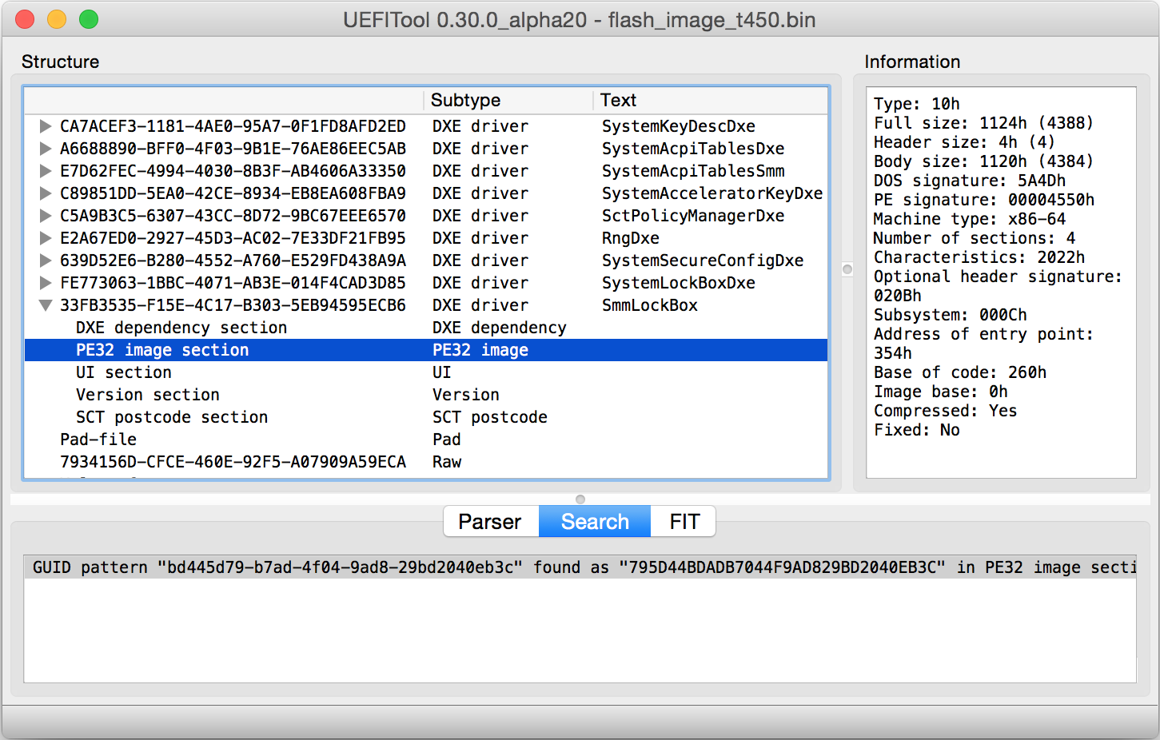Viewport: 1160px width, 740px height.
Task: Expand the C89851DD SystemAcceleratorKeyDxe entry
Action: point(46,193)
